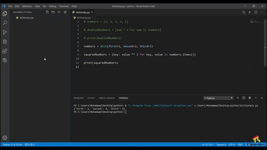The image size is (267, 150).
Task: Select the Terminal panel tab
Action: [x=123, y=98]
